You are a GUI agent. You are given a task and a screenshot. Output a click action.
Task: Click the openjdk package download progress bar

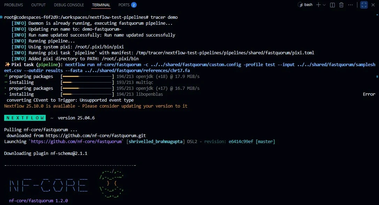coord(87,76)
